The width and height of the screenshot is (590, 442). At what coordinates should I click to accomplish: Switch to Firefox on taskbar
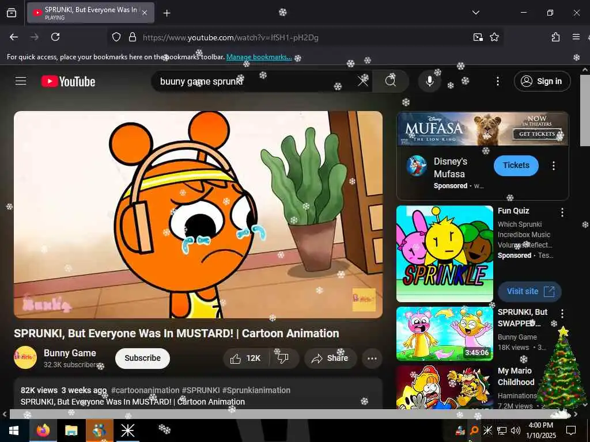tap(43, 430)
